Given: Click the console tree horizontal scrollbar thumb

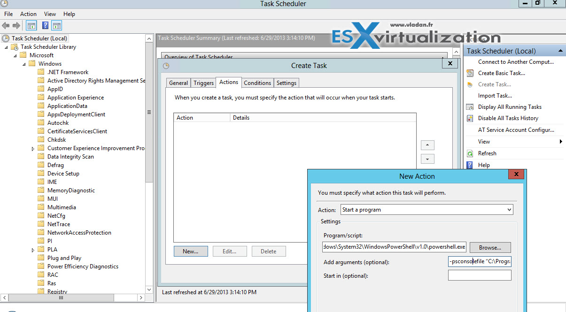Looking at the screenshot, I should click(61, 297).
